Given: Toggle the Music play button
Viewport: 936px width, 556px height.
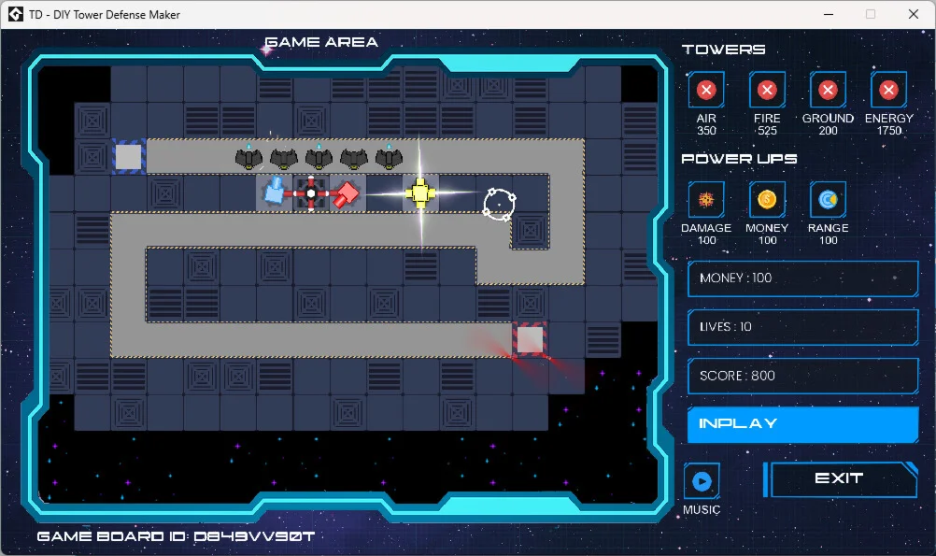Looking at the screenshot, I should (702, 480).
